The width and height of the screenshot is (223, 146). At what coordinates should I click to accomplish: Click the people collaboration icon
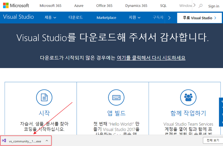pos(188,97)
